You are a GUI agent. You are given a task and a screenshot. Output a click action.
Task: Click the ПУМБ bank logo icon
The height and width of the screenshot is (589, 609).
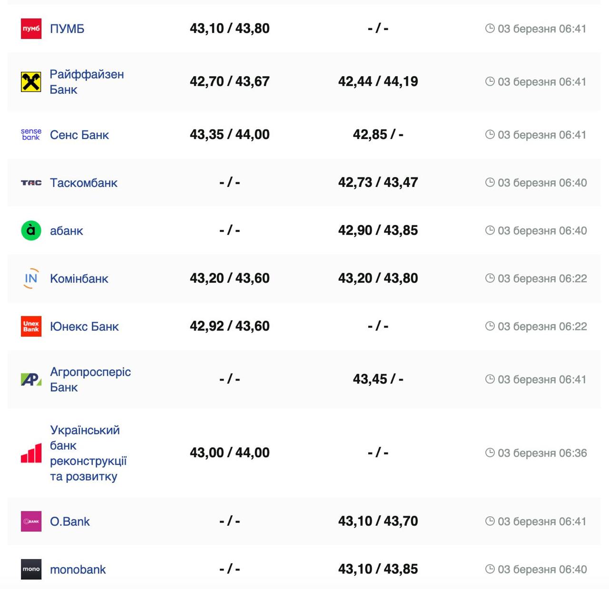click(x=31, y=29)
